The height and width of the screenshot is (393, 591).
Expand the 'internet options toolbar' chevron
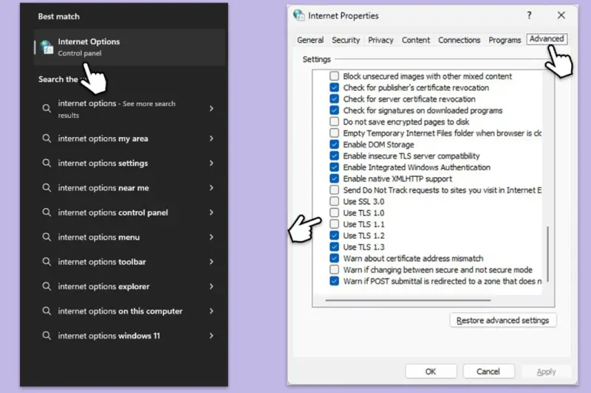(x=211, y=262)
